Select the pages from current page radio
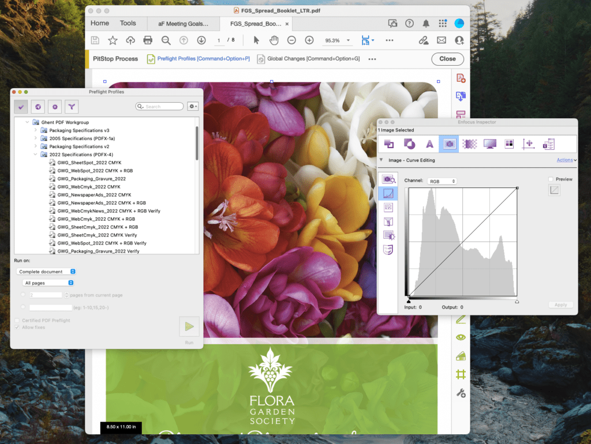591x444 pixels. (23, 295)
